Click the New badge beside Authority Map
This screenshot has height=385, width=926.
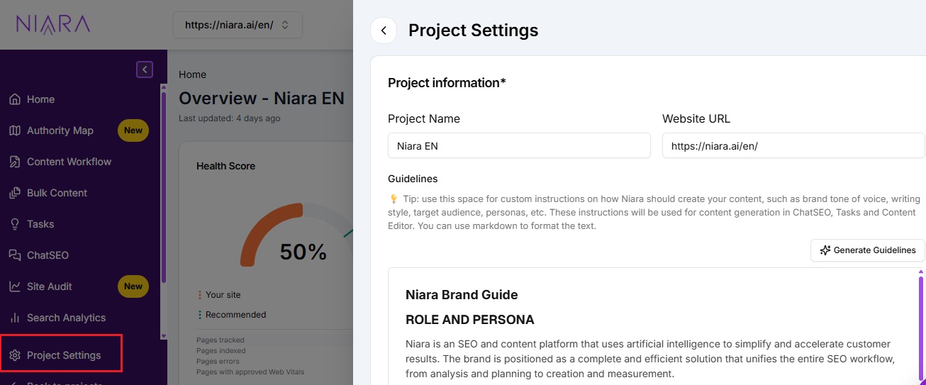click(x=133, y=130)
